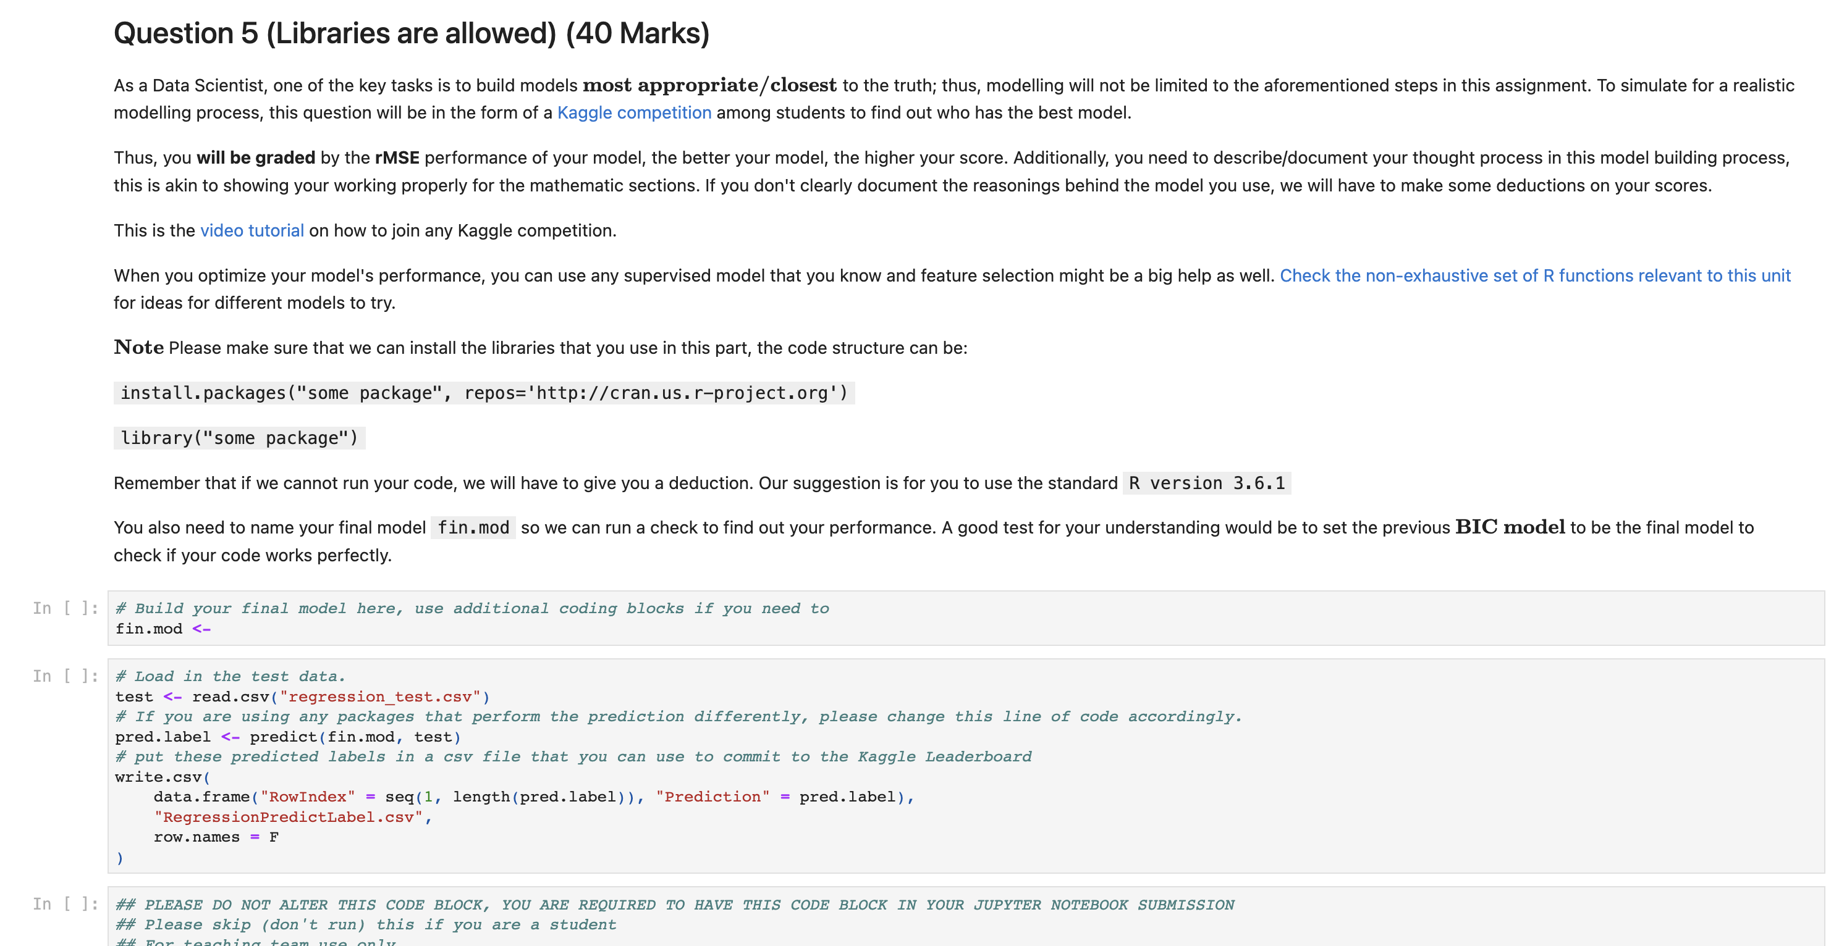Select the third cell's In prompt
Image resolution: width=1839 pixels, height=946 pixels.
(66, 904)
